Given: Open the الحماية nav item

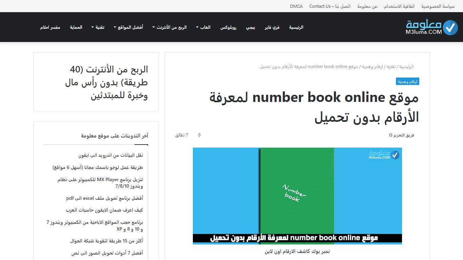Looking at the screenshot, I should (x=76, y=27).
